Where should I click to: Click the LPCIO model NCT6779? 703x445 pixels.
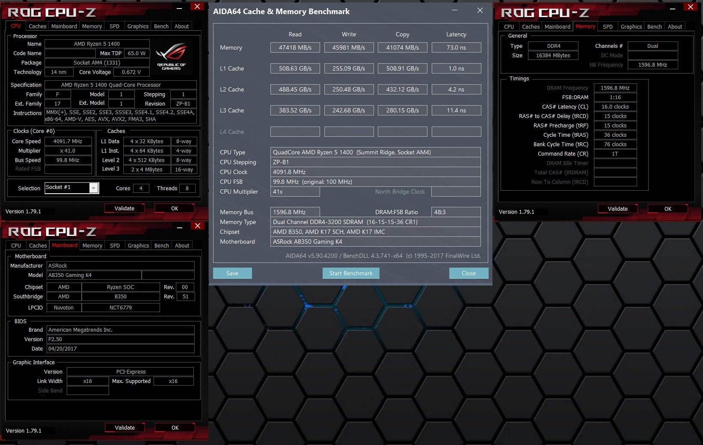121,307
